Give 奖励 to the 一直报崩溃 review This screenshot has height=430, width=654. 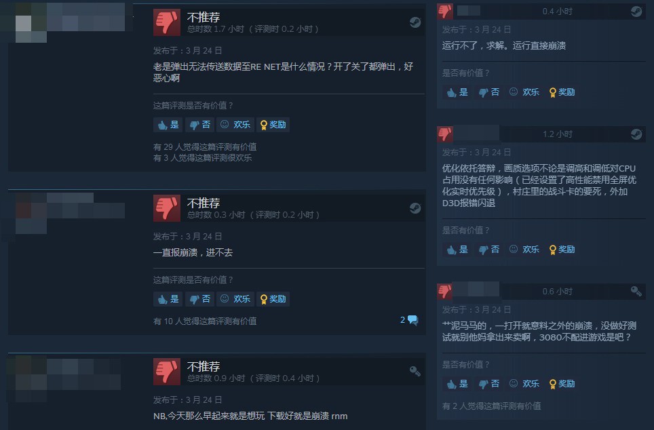click(x=273, y=299)
